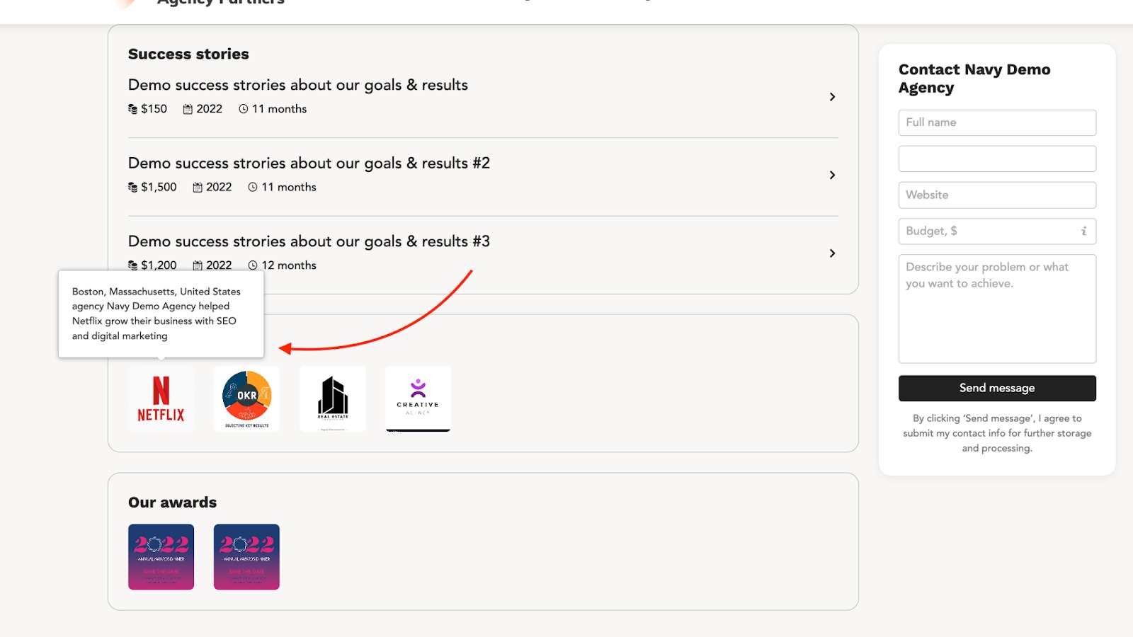
Task: Open the first 2022 award thumbnail
Action: coord(161,557)
